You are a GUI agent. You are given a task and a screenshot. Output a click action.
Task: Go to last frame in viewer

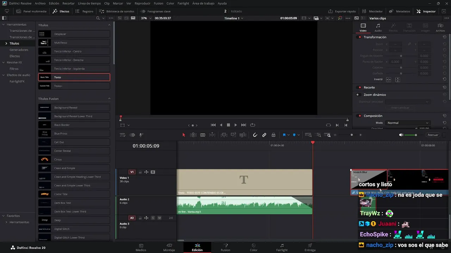tap(243, 125)
